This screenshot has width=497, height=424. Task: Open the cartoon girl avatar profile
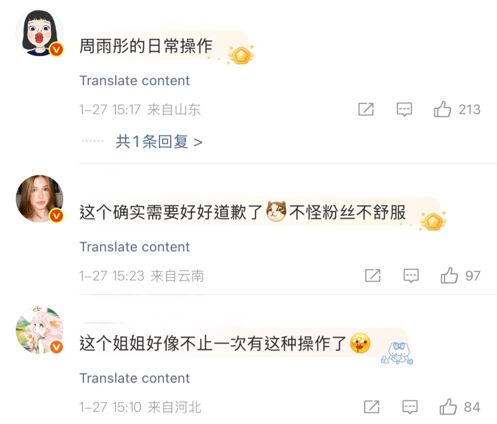[39, 33]
